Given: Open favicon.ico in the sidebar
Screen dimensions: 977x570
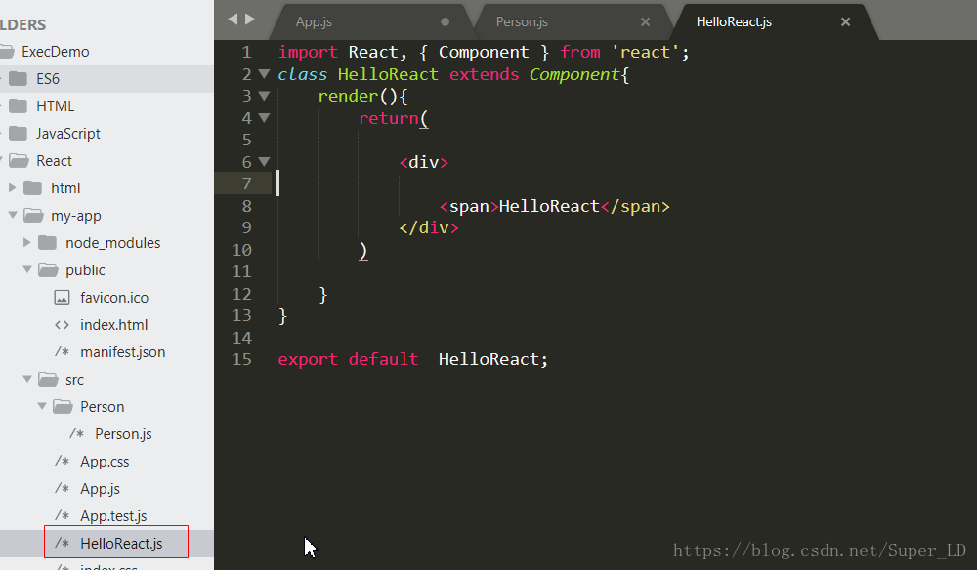Looking at the screenshot, I should [x=114, y=298].
